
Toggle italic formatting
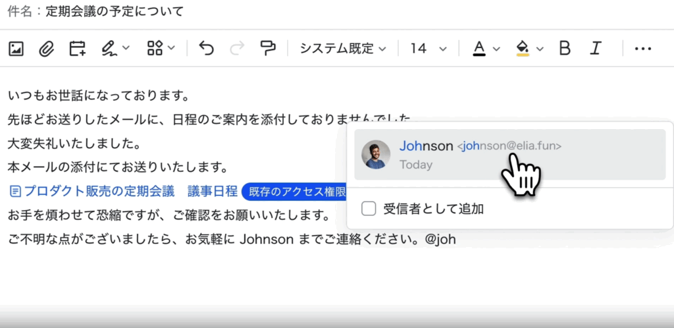coord(596,48)
